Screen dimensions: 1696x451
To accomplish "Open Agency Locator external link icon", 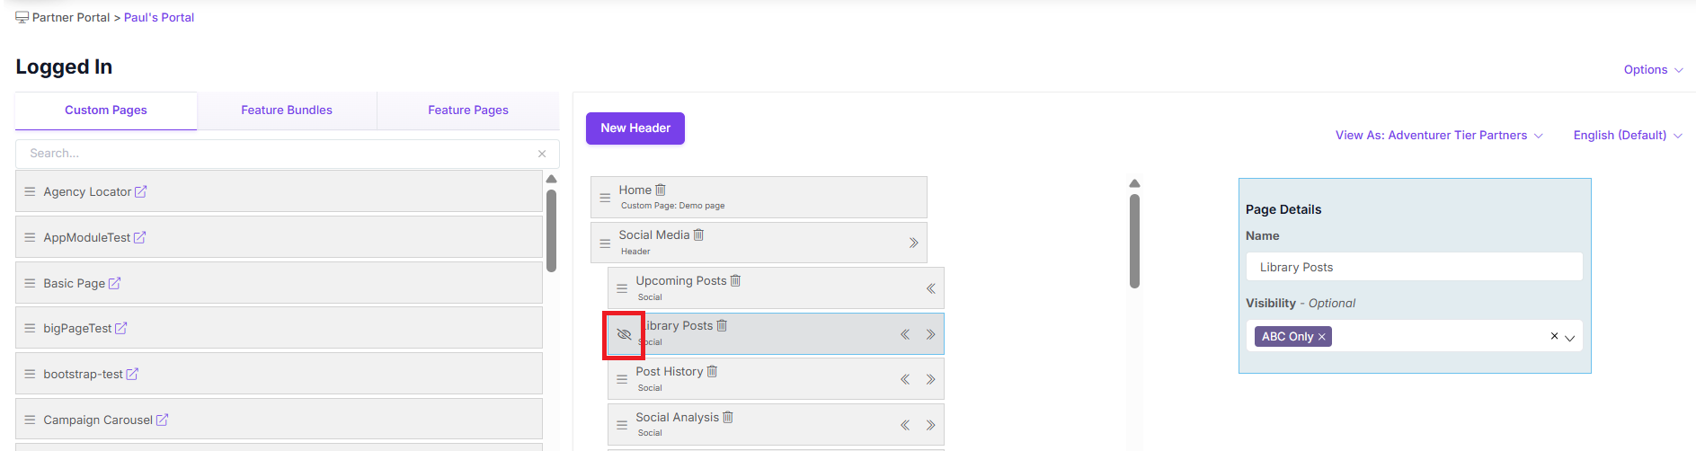I will 140,191.
